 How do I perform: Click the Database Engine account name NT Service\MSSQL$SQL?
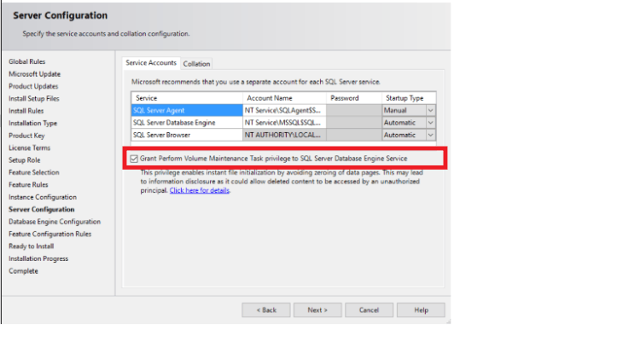click(284, 123)
